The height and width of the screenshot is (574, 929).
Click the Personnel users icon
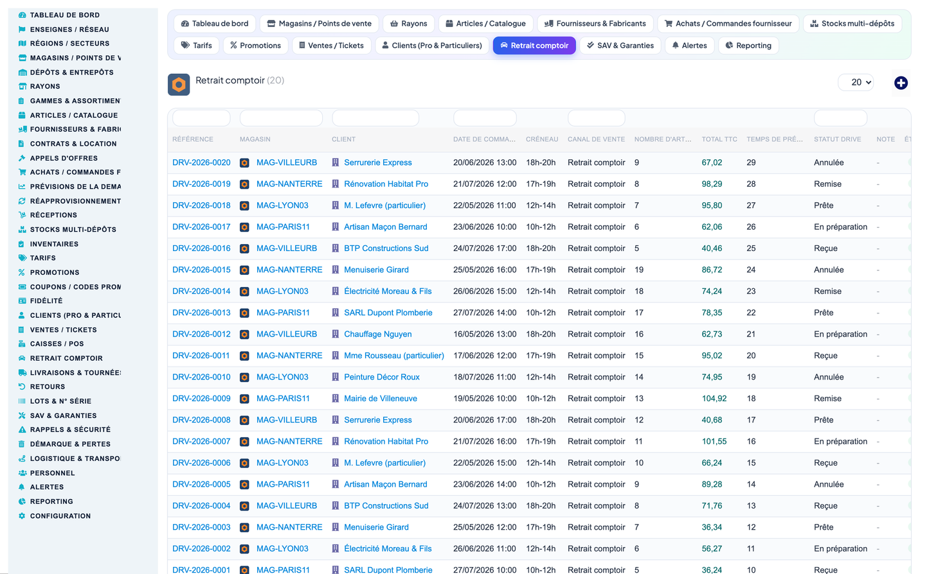click(x=23, y=473)
